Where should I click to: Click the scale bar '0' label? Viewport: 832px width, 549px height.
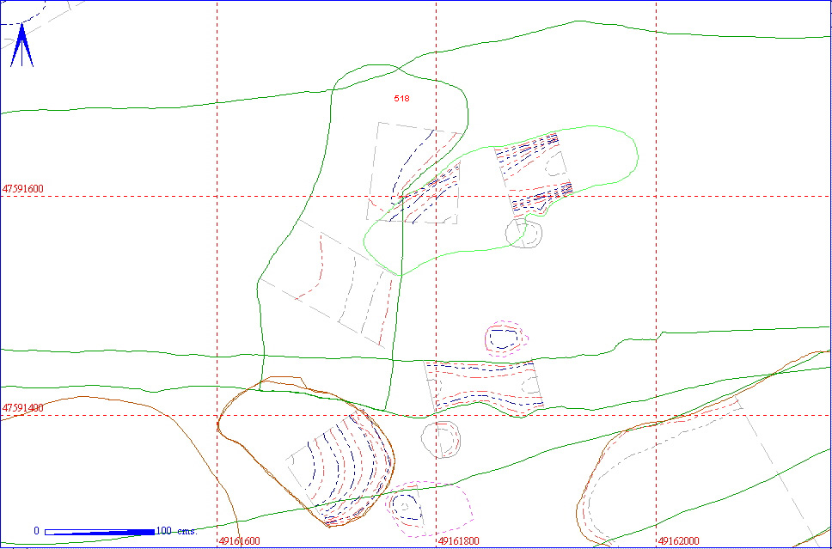coord(36,531)
